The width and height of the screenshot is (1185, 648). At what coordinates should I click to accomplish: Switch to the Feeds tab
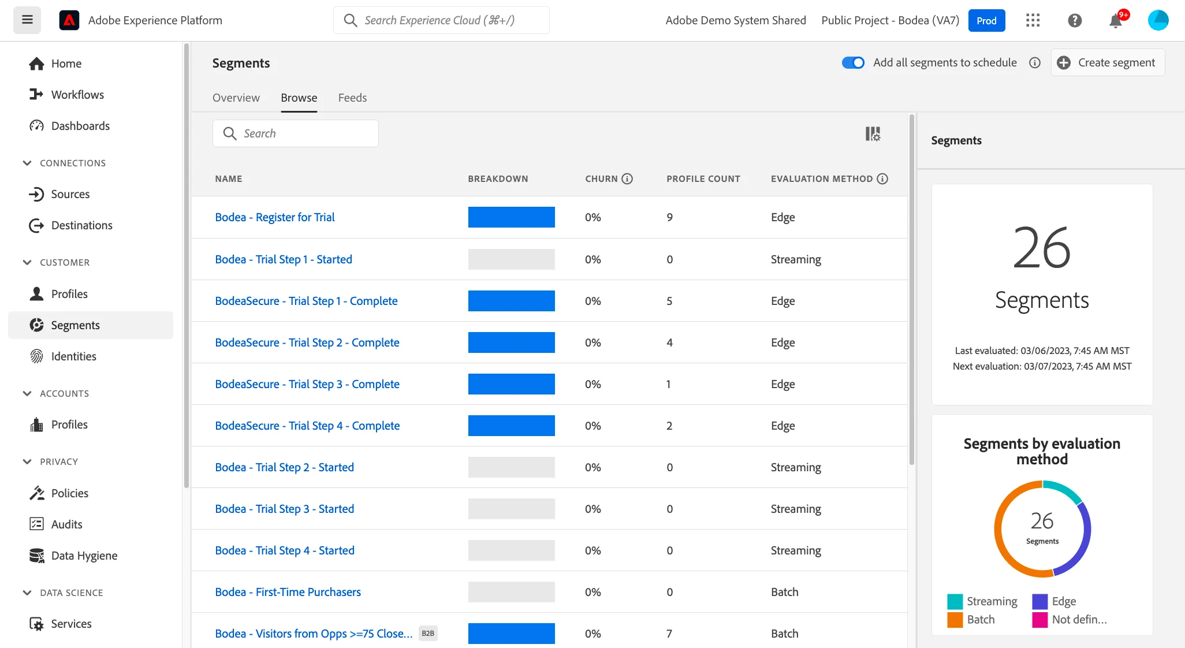pyautogui.click(x=352, y=98)
